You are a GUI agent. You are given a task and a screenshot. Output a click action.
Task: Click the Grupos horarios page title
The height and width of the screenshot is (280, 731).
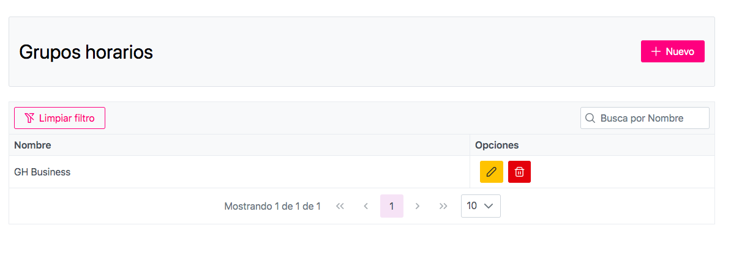[86, 52]
